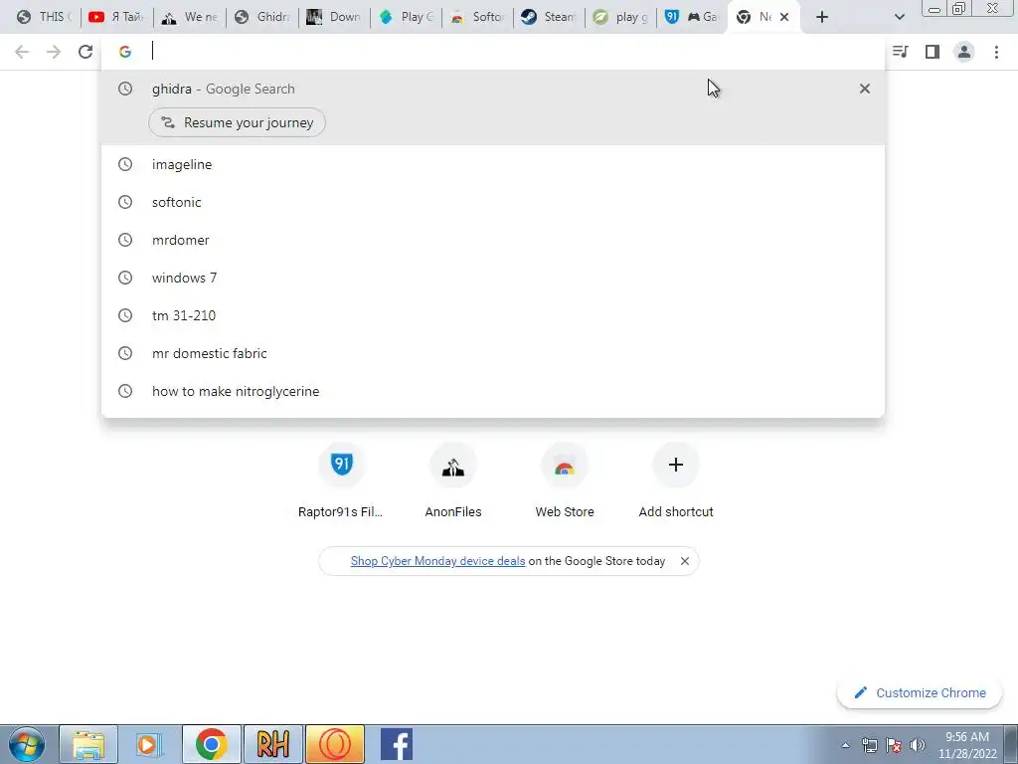Switch to the Steam tab
The image size is (1018, 764).
pyautogui.click(x=549, y=17)
